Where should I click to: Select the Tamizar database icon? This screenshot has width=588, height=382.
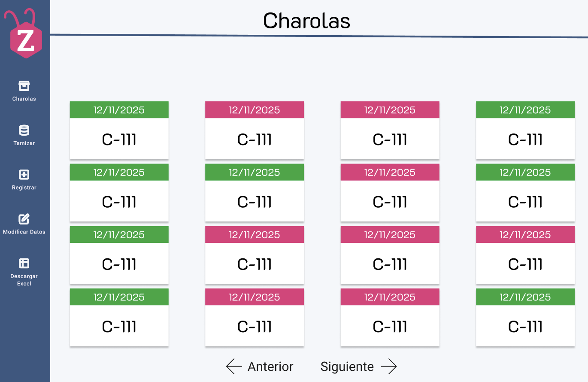pyautogui.click(x=24, y=130)
